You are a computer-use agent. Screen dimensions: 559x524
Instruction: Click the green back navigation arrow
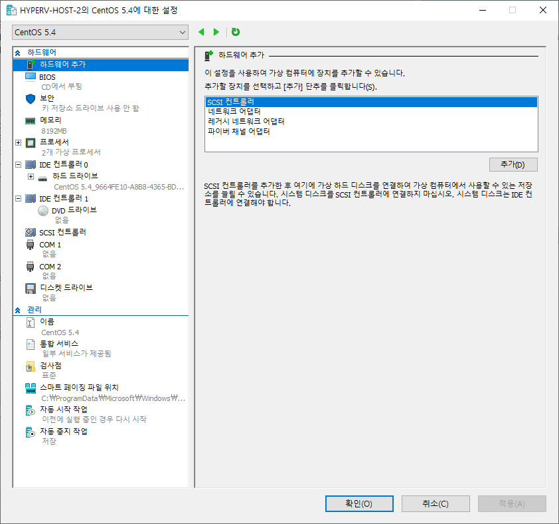coord(201,32)
